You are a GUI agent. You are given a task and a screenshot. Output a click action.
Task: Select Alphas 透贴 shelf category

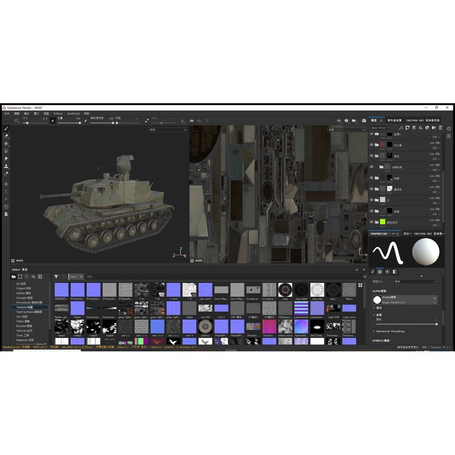[x=24, y=293]
